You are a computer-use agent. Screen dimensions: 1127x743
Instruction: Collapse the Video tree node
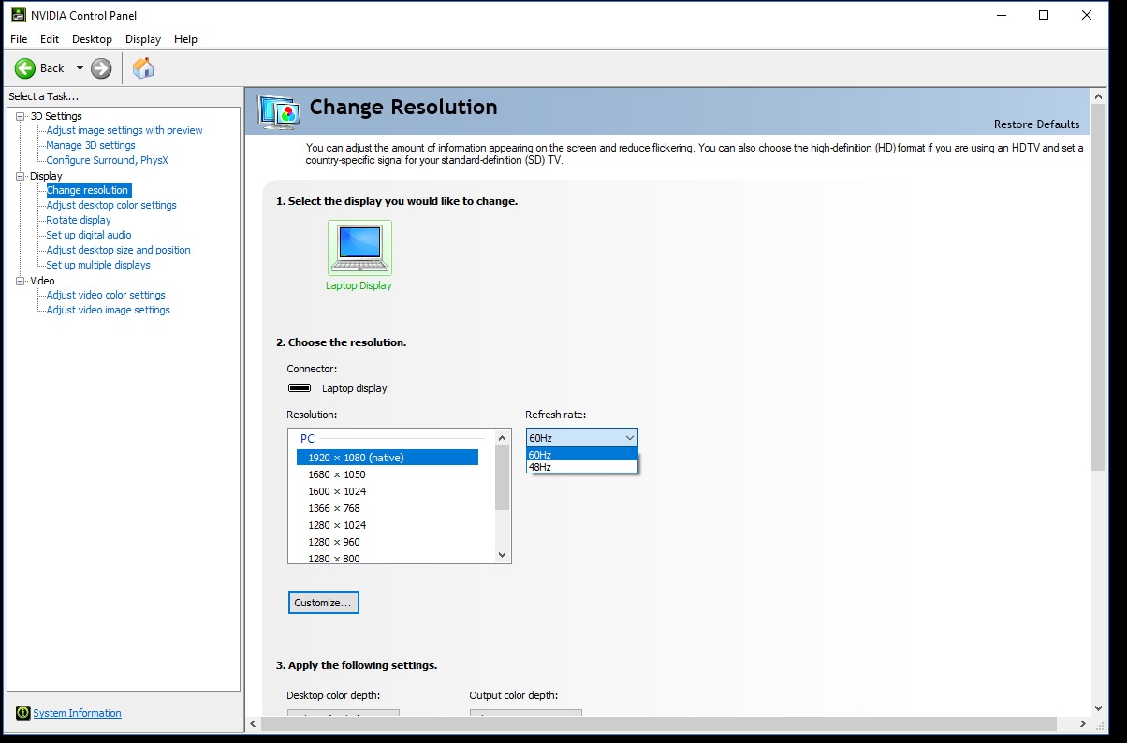pos(21,281)
